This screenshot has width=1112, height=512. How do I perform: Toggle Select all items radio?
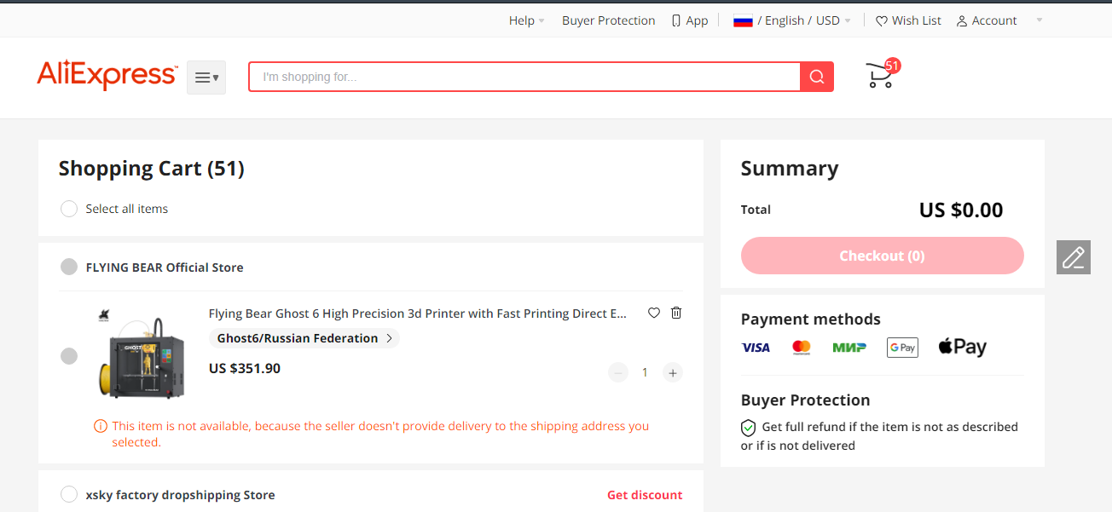(69, 209)
